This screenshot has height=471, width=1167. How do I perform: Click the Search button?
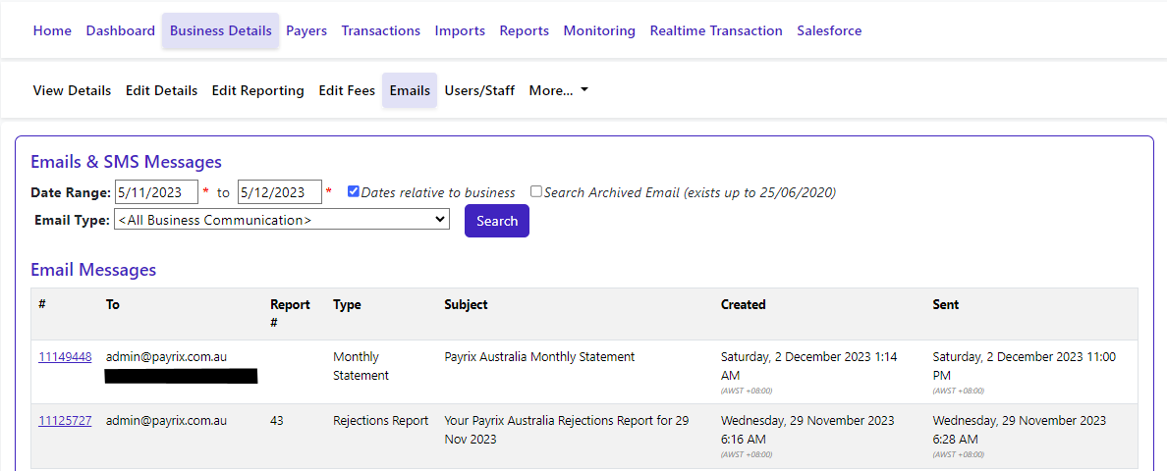coord(496,221)
